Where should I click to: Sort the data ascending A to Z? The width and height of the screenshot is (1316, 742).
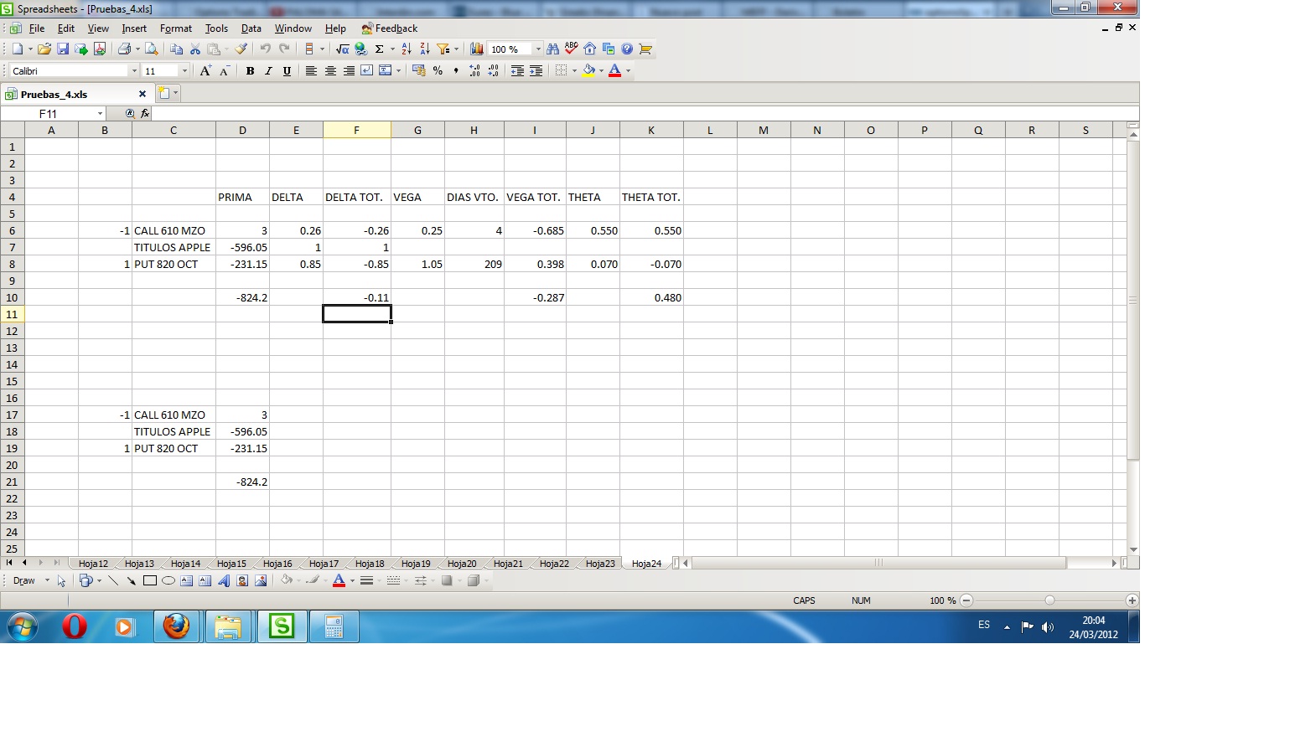pyautogui.click(x=407, y=49)
